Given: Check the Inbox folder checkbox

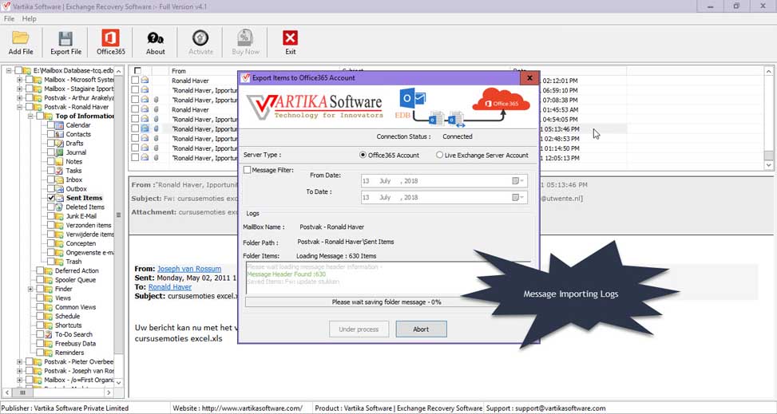Looking at the screenshot, I should tap(51, 179).
